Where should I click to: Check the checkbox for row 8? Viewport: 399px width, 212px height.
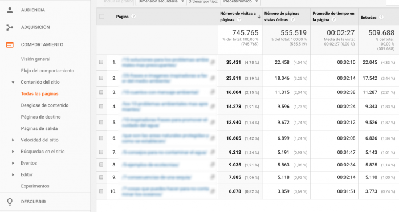[x=101, y=165]
